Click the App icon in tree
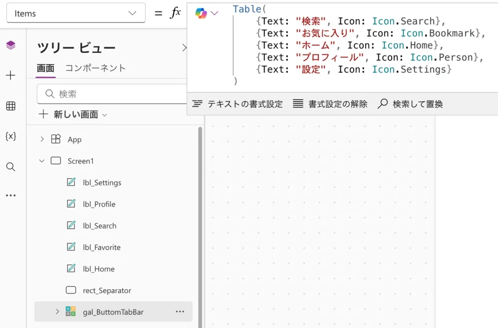 pos(56,139)
